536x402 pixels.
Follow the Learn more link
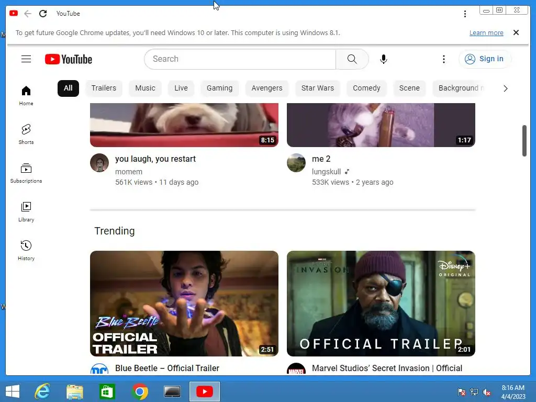[486, 33]
